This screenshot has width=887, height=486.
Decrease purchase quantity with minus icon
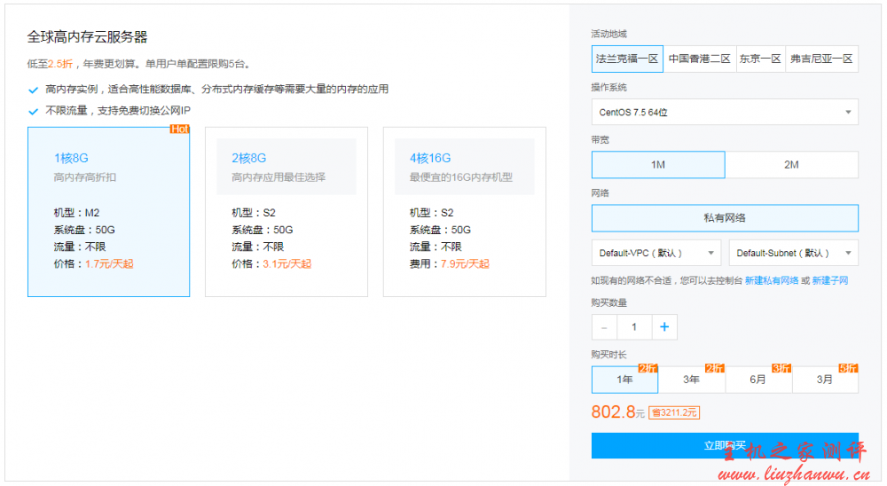[x=604, y=327]
